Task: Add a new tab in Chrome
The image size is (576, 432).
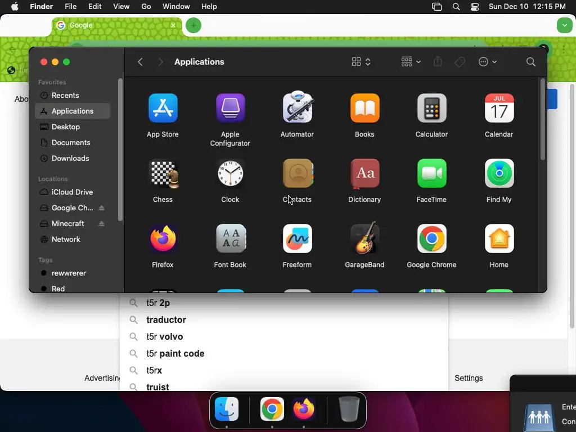Action: (193, 25)
